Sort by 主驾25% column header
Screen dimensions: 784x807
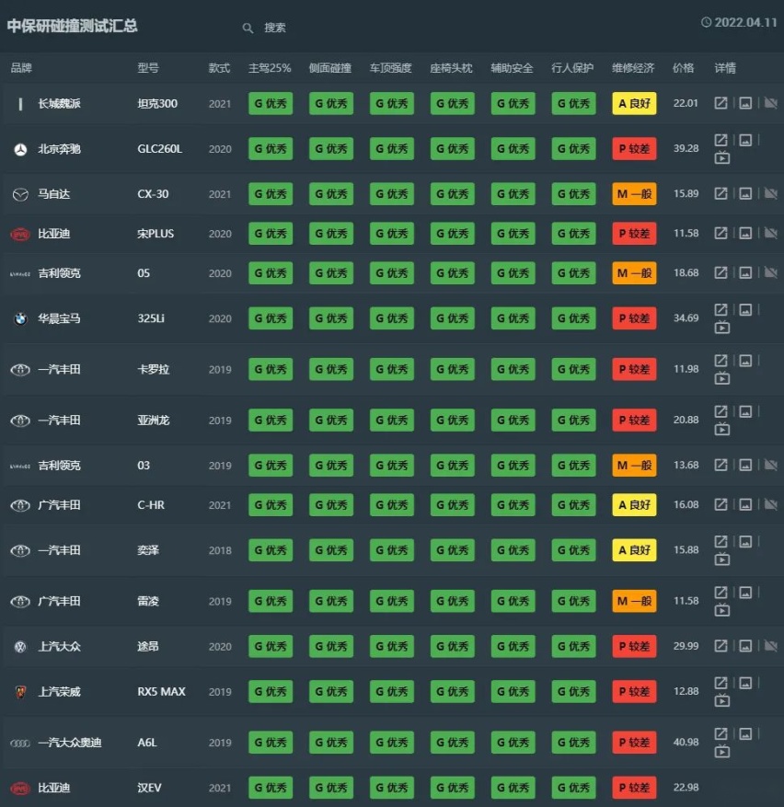coord(270,68)
